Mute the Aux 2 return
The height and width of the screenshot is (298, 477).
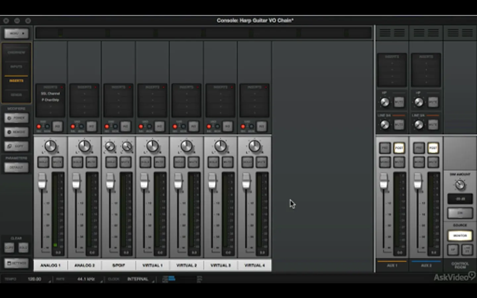tap(433, 162)
